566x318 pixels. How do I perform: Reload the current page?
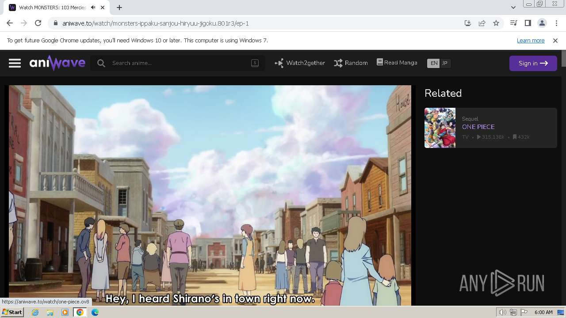38,23
